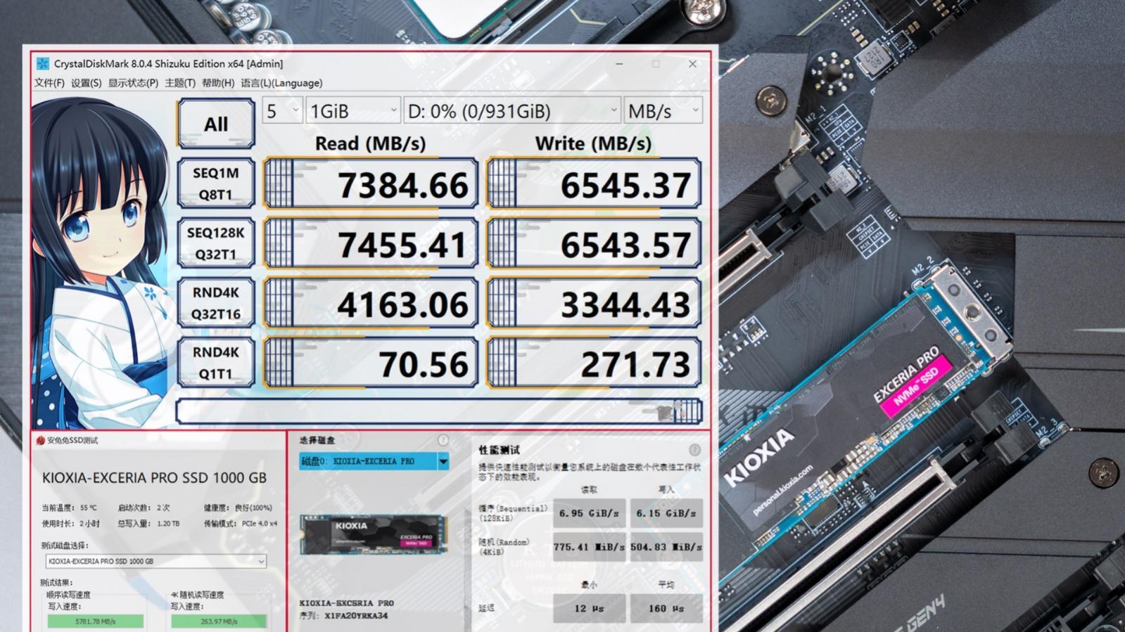Click the SEQ128K read result 7455.41

pos(371,243)
